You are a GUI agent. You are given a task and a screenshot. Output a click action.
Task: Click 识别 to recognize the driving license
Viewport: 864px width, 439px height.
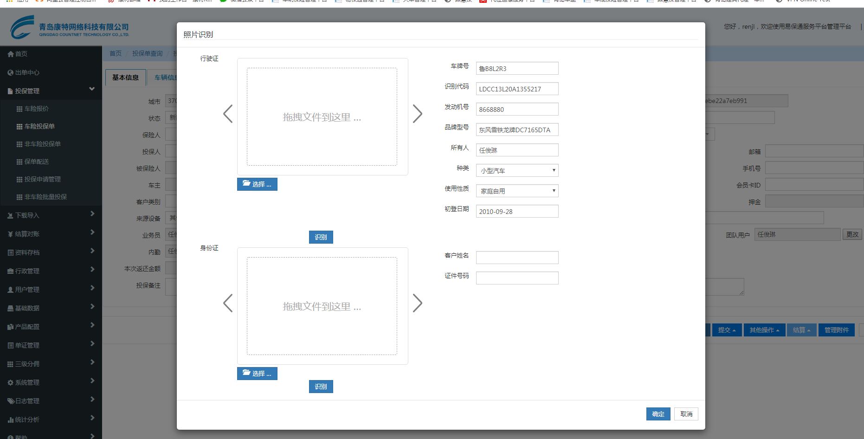coord(321,237)
